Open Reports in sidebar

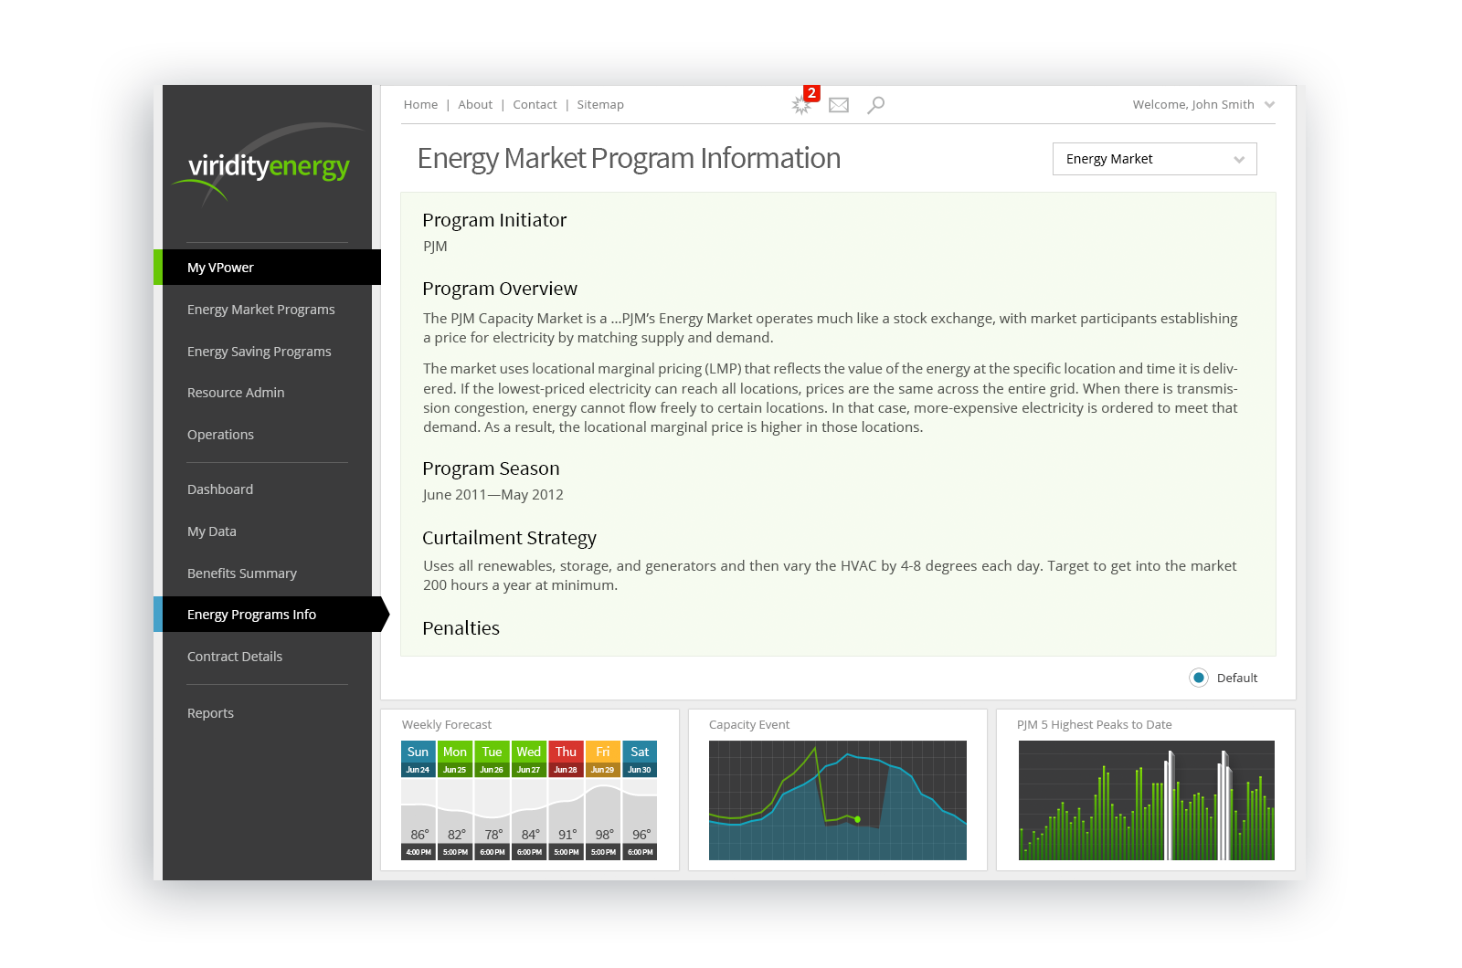(x=210, y=713)
